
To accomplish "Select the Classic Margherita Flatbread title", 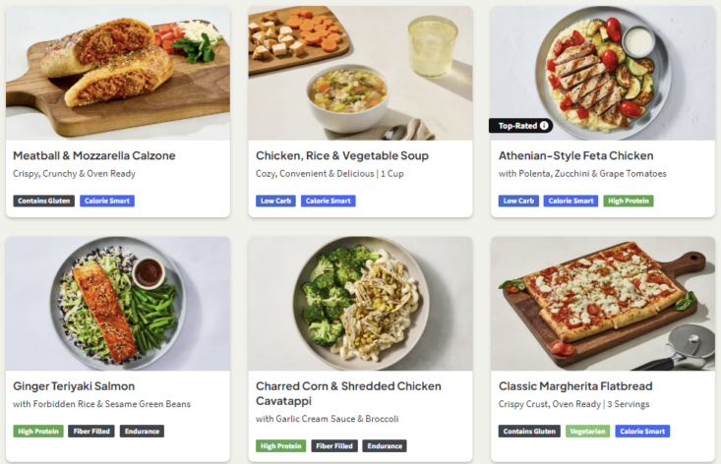I will coord(575,386).
